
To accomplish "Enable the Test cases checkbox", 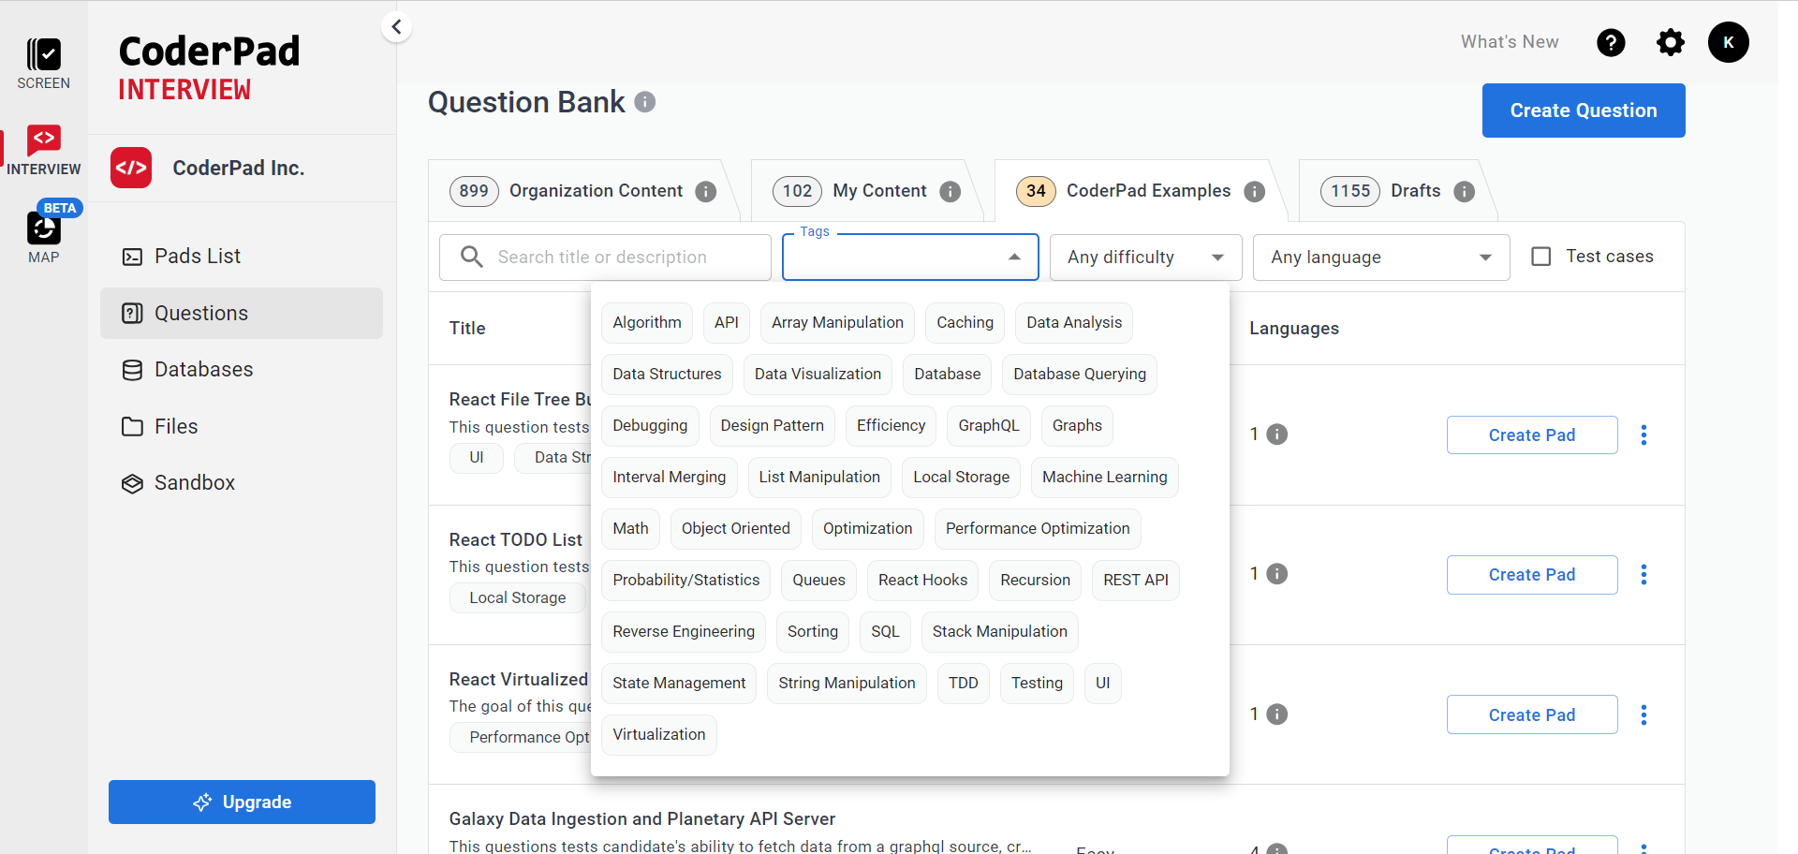I will point(1540,257).
